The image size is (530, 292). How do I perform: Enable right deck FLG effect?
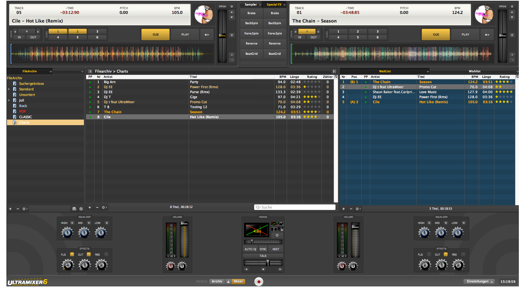(429, 254)
